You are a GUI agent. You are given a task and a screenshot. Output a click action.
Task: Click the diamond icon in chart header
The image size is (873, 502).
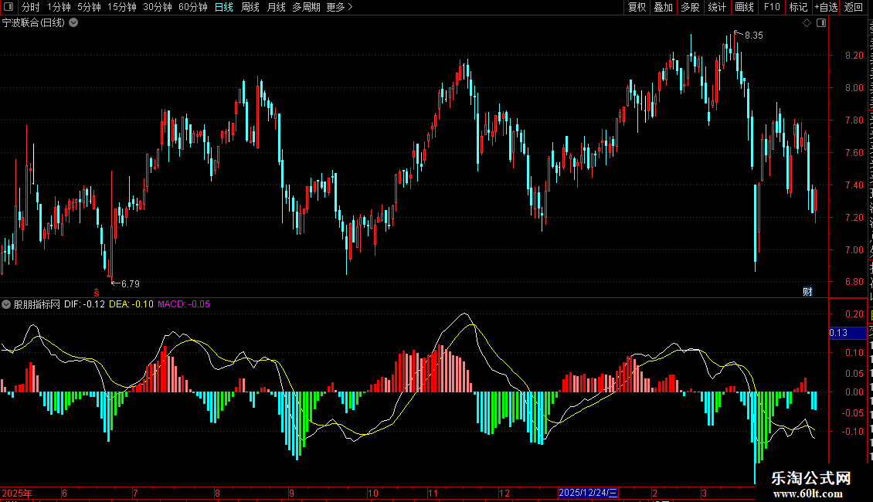pos(807,23)
